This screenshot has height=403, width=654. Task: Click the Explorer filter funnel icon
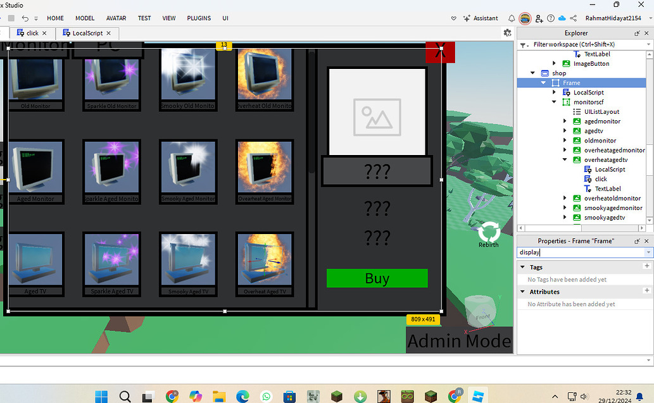pos(524,44)
